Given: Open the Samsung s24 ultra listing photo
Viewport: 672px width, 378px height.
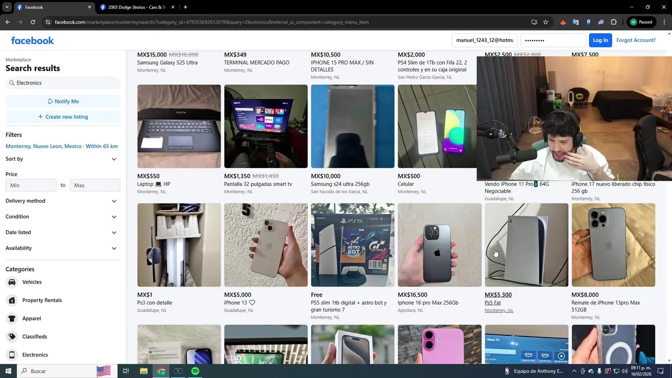Looking at the screenshot, I should point(353,127).
